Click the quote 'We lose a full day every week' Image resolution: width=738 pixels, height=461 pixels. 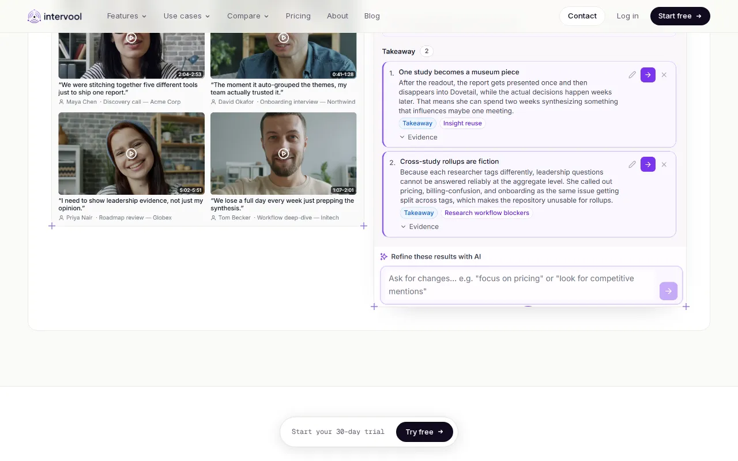[283, 205]
